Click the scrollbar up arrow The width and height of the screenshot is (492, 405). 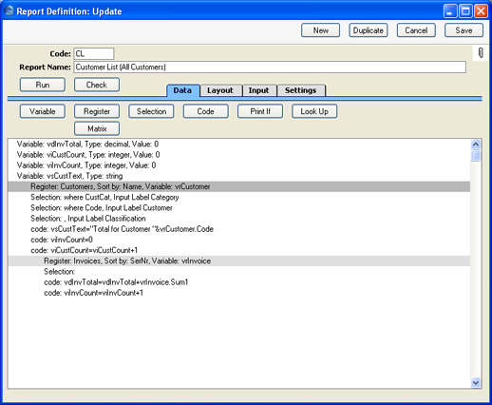point(475,145)
